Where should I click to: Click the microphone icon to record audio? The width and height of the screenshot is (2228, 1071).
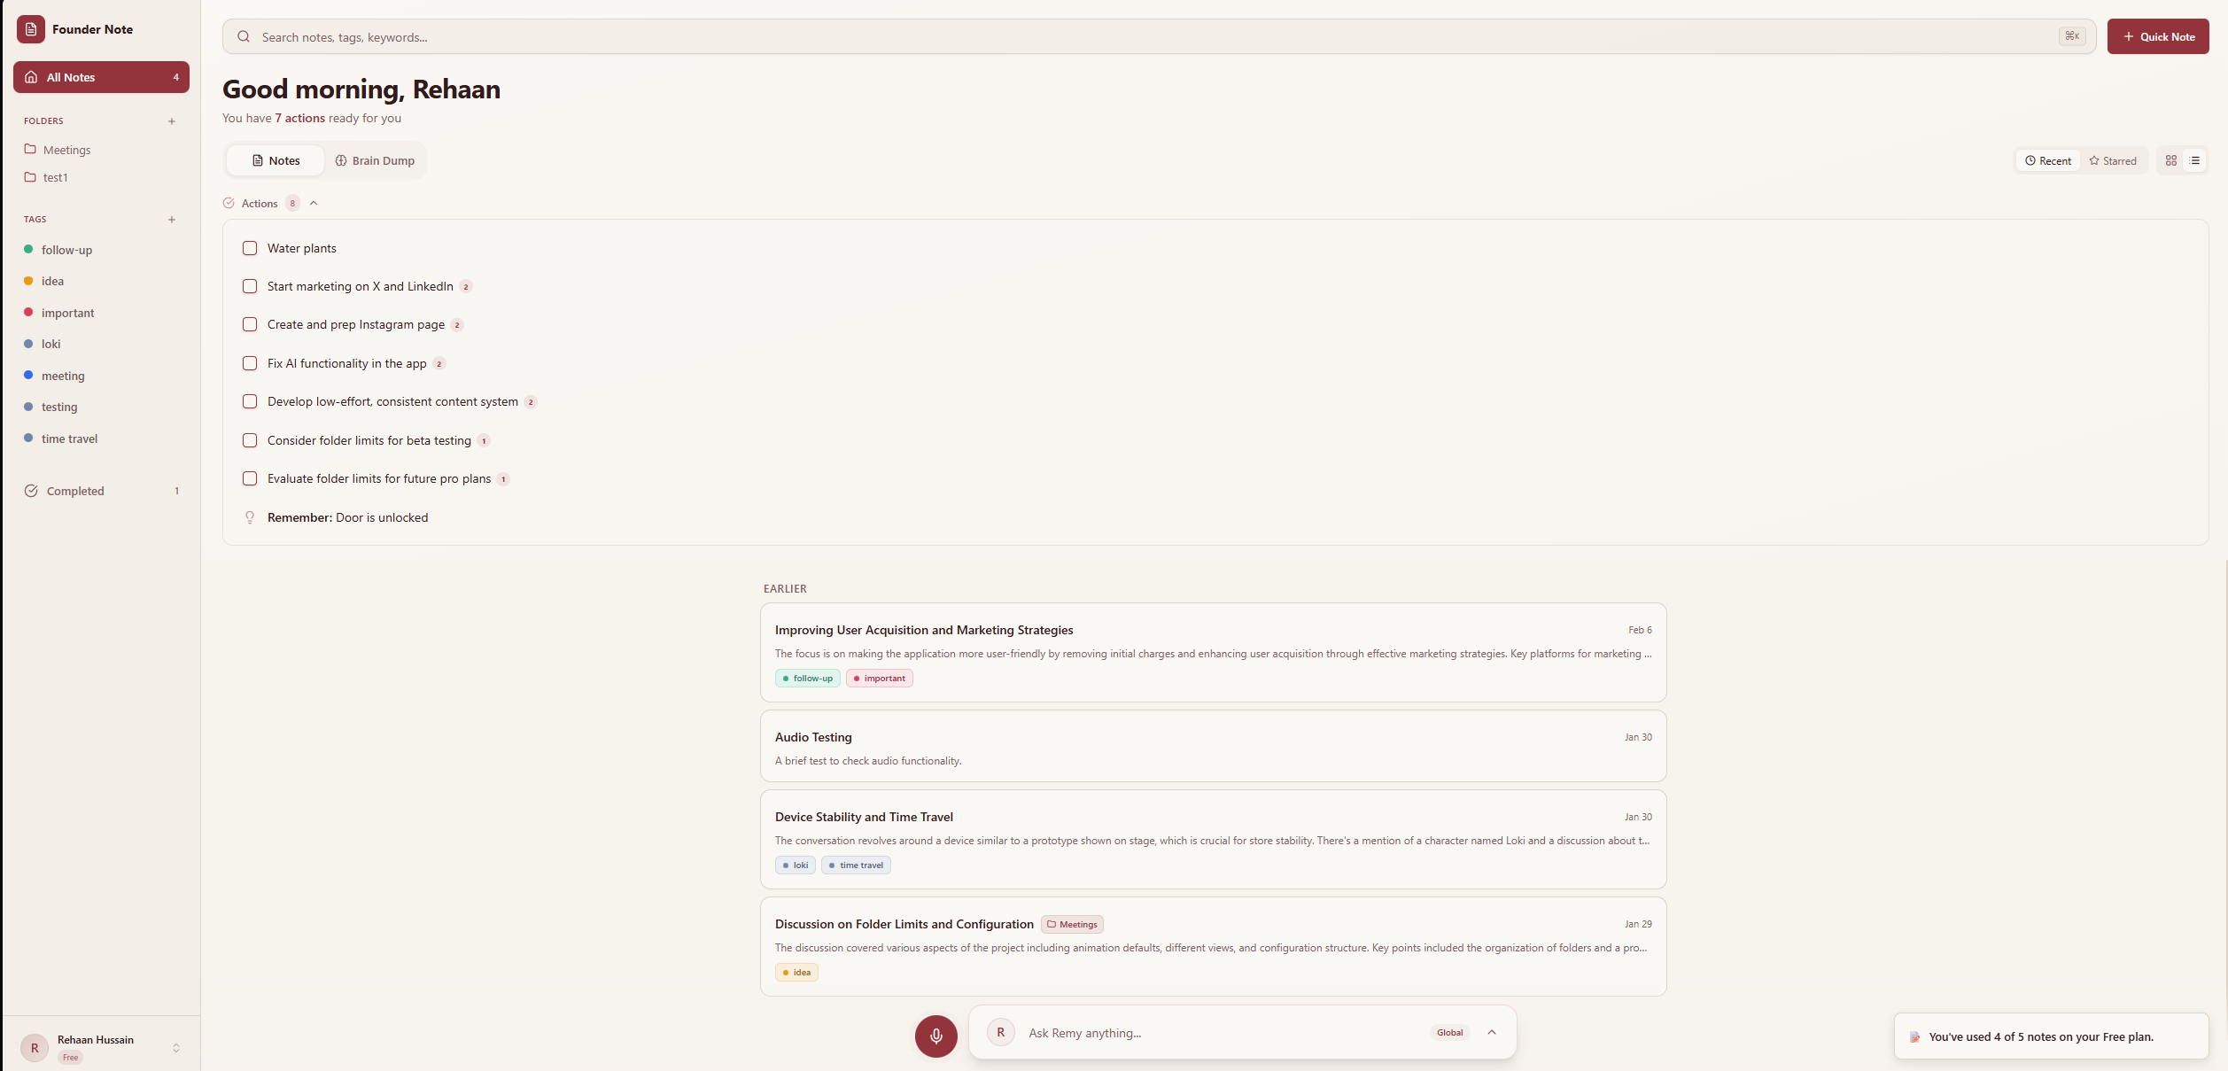(935, 1036)
